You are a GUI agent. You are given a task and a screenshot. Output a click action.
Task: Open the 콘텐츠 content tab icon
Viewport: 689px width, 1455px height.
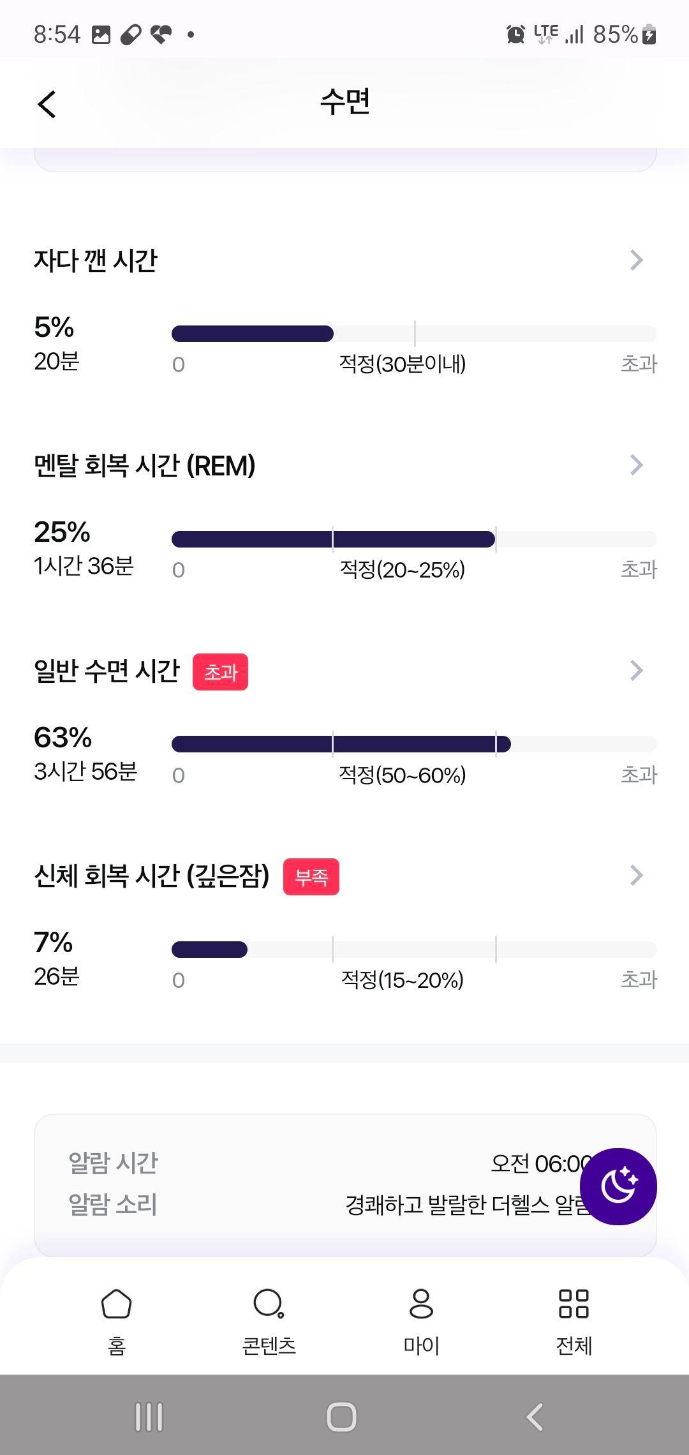tap(269, 1303)
